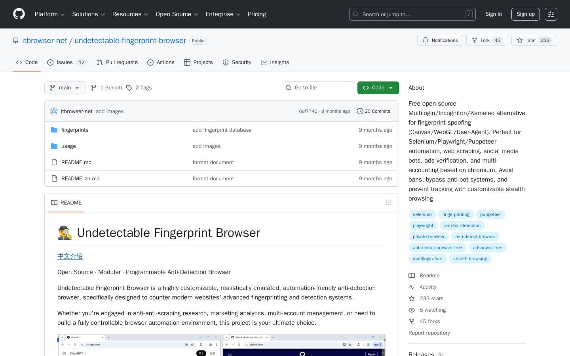The height and width of the screenshot is (356, 570).
Task: Click the star icon on the Star button
Action: 520,40
